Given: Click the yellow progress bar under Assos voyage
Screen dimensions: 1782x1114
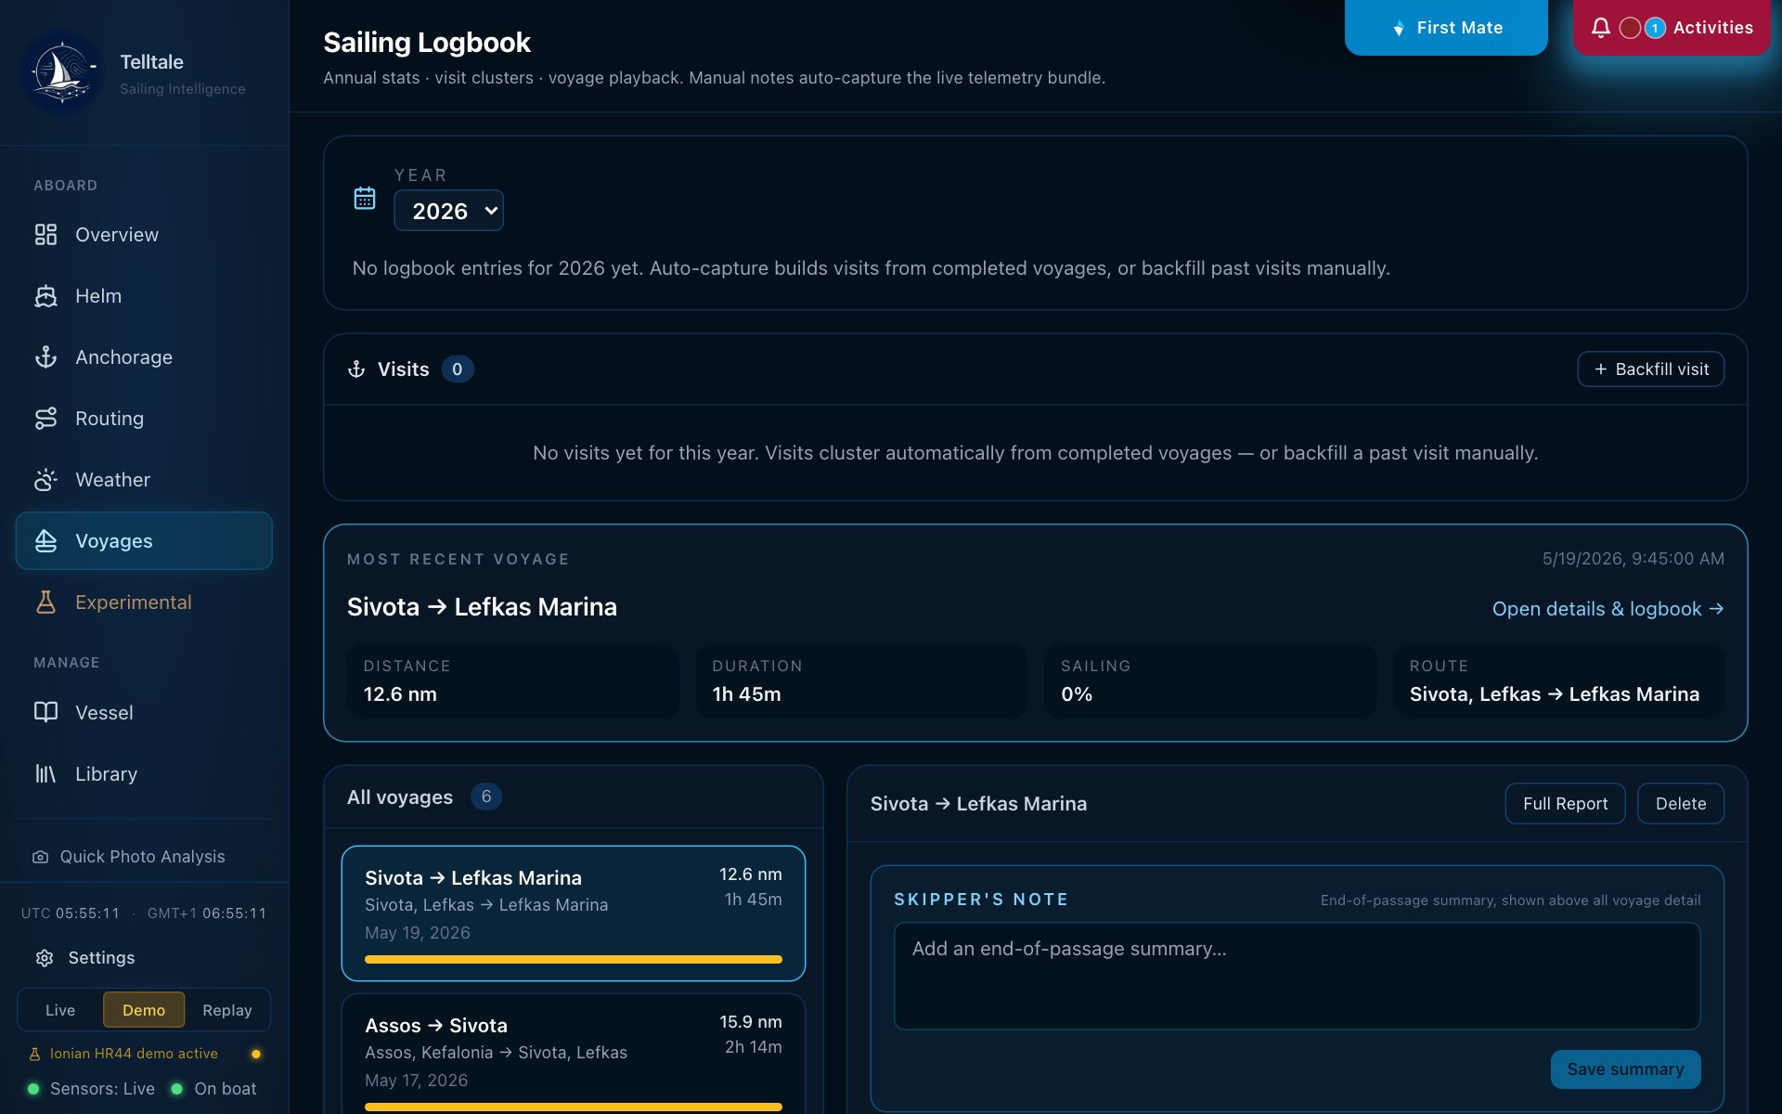Looking at the screenshot, I should point(574,1108).
